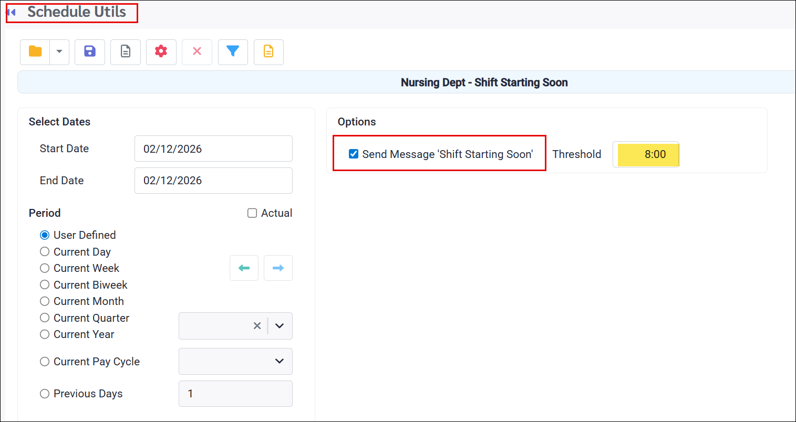Screen dimensions: 796x422
Task: Clear the quarter dropdown using its X
Action: click(257, 326)
